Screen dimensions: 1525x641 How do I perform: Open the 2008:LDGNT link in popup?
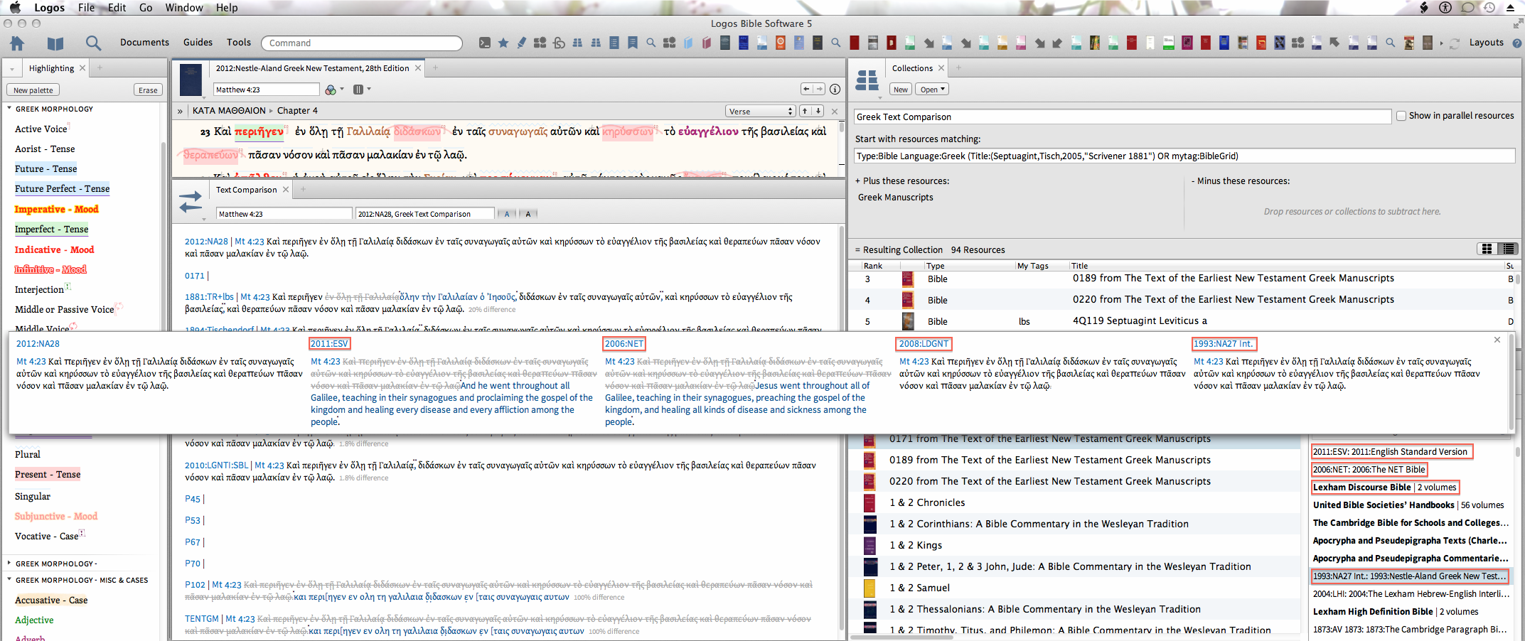[x=924, y=344]
